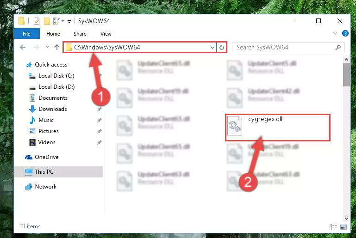Click the scrollbar up arrow
This screenshot has width=356, height=238.
pyautogui.click(x=346, y=60)
